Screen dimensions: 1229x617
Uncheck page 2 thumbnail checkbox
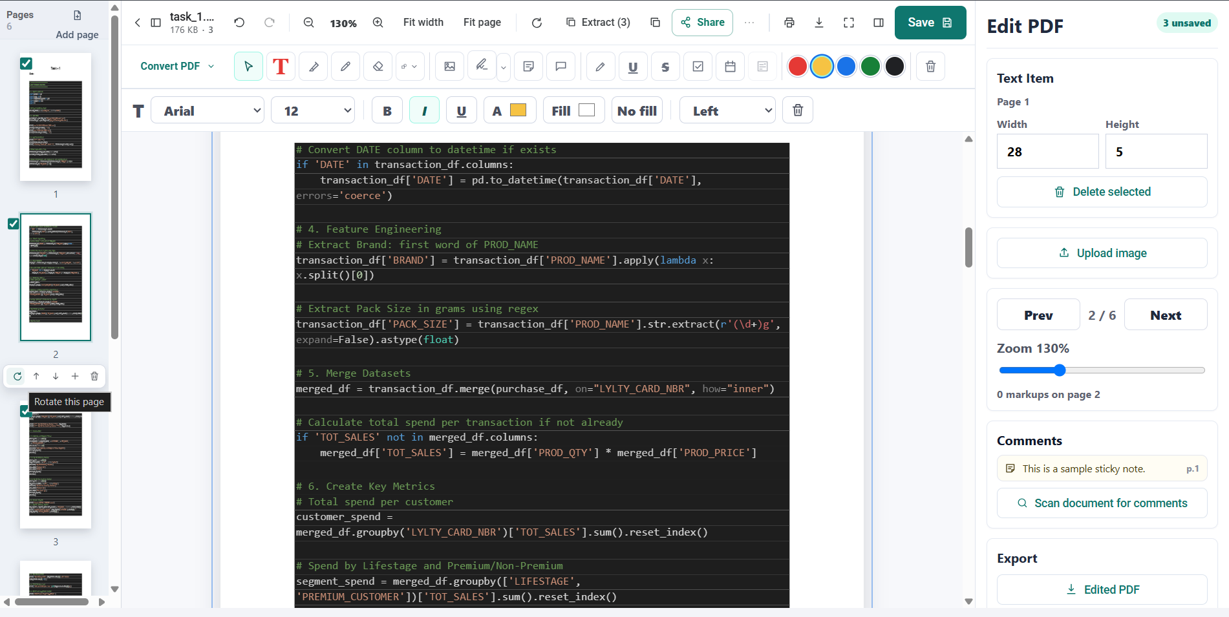coord(13,224)
